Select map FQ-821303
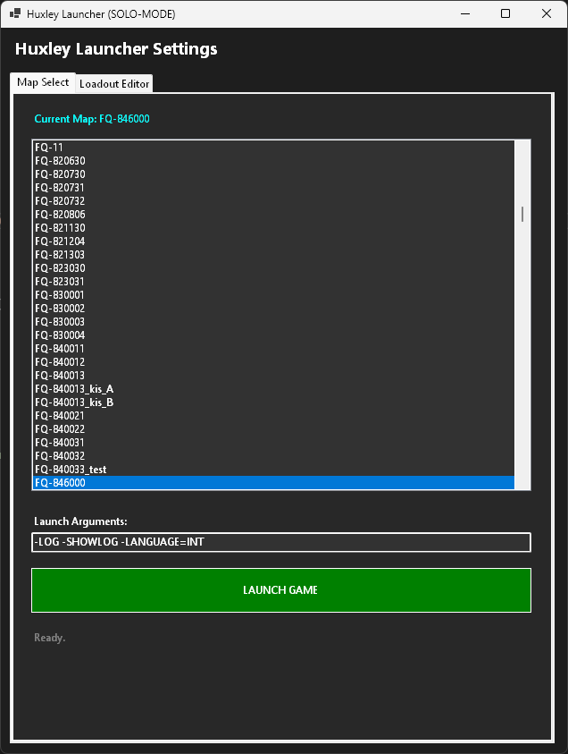 273,255
